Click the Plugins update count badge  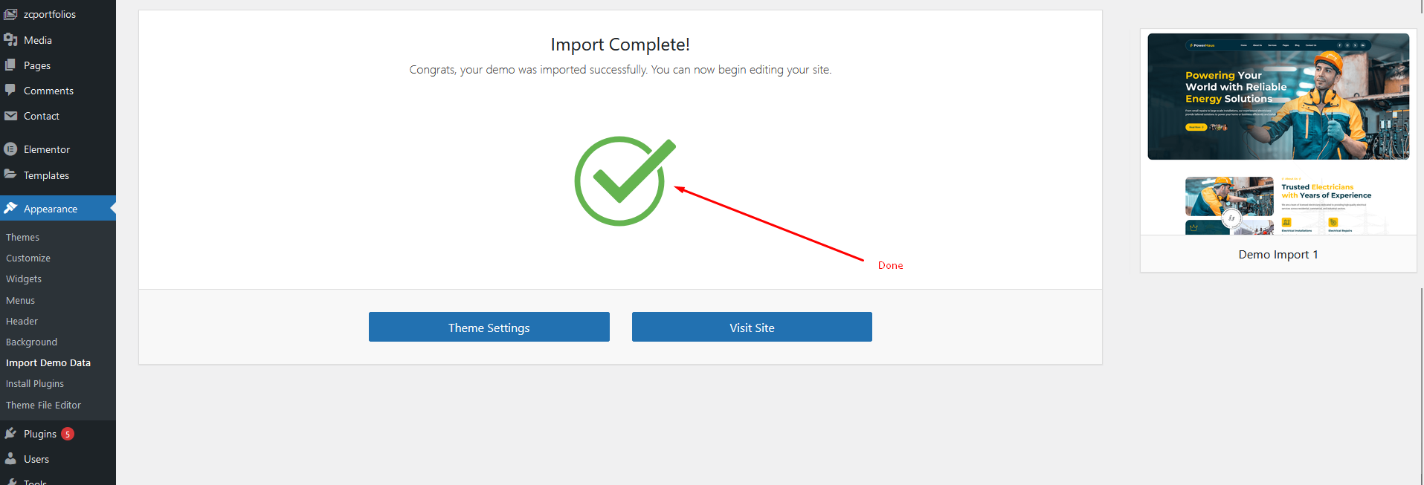tap(68, 434)
